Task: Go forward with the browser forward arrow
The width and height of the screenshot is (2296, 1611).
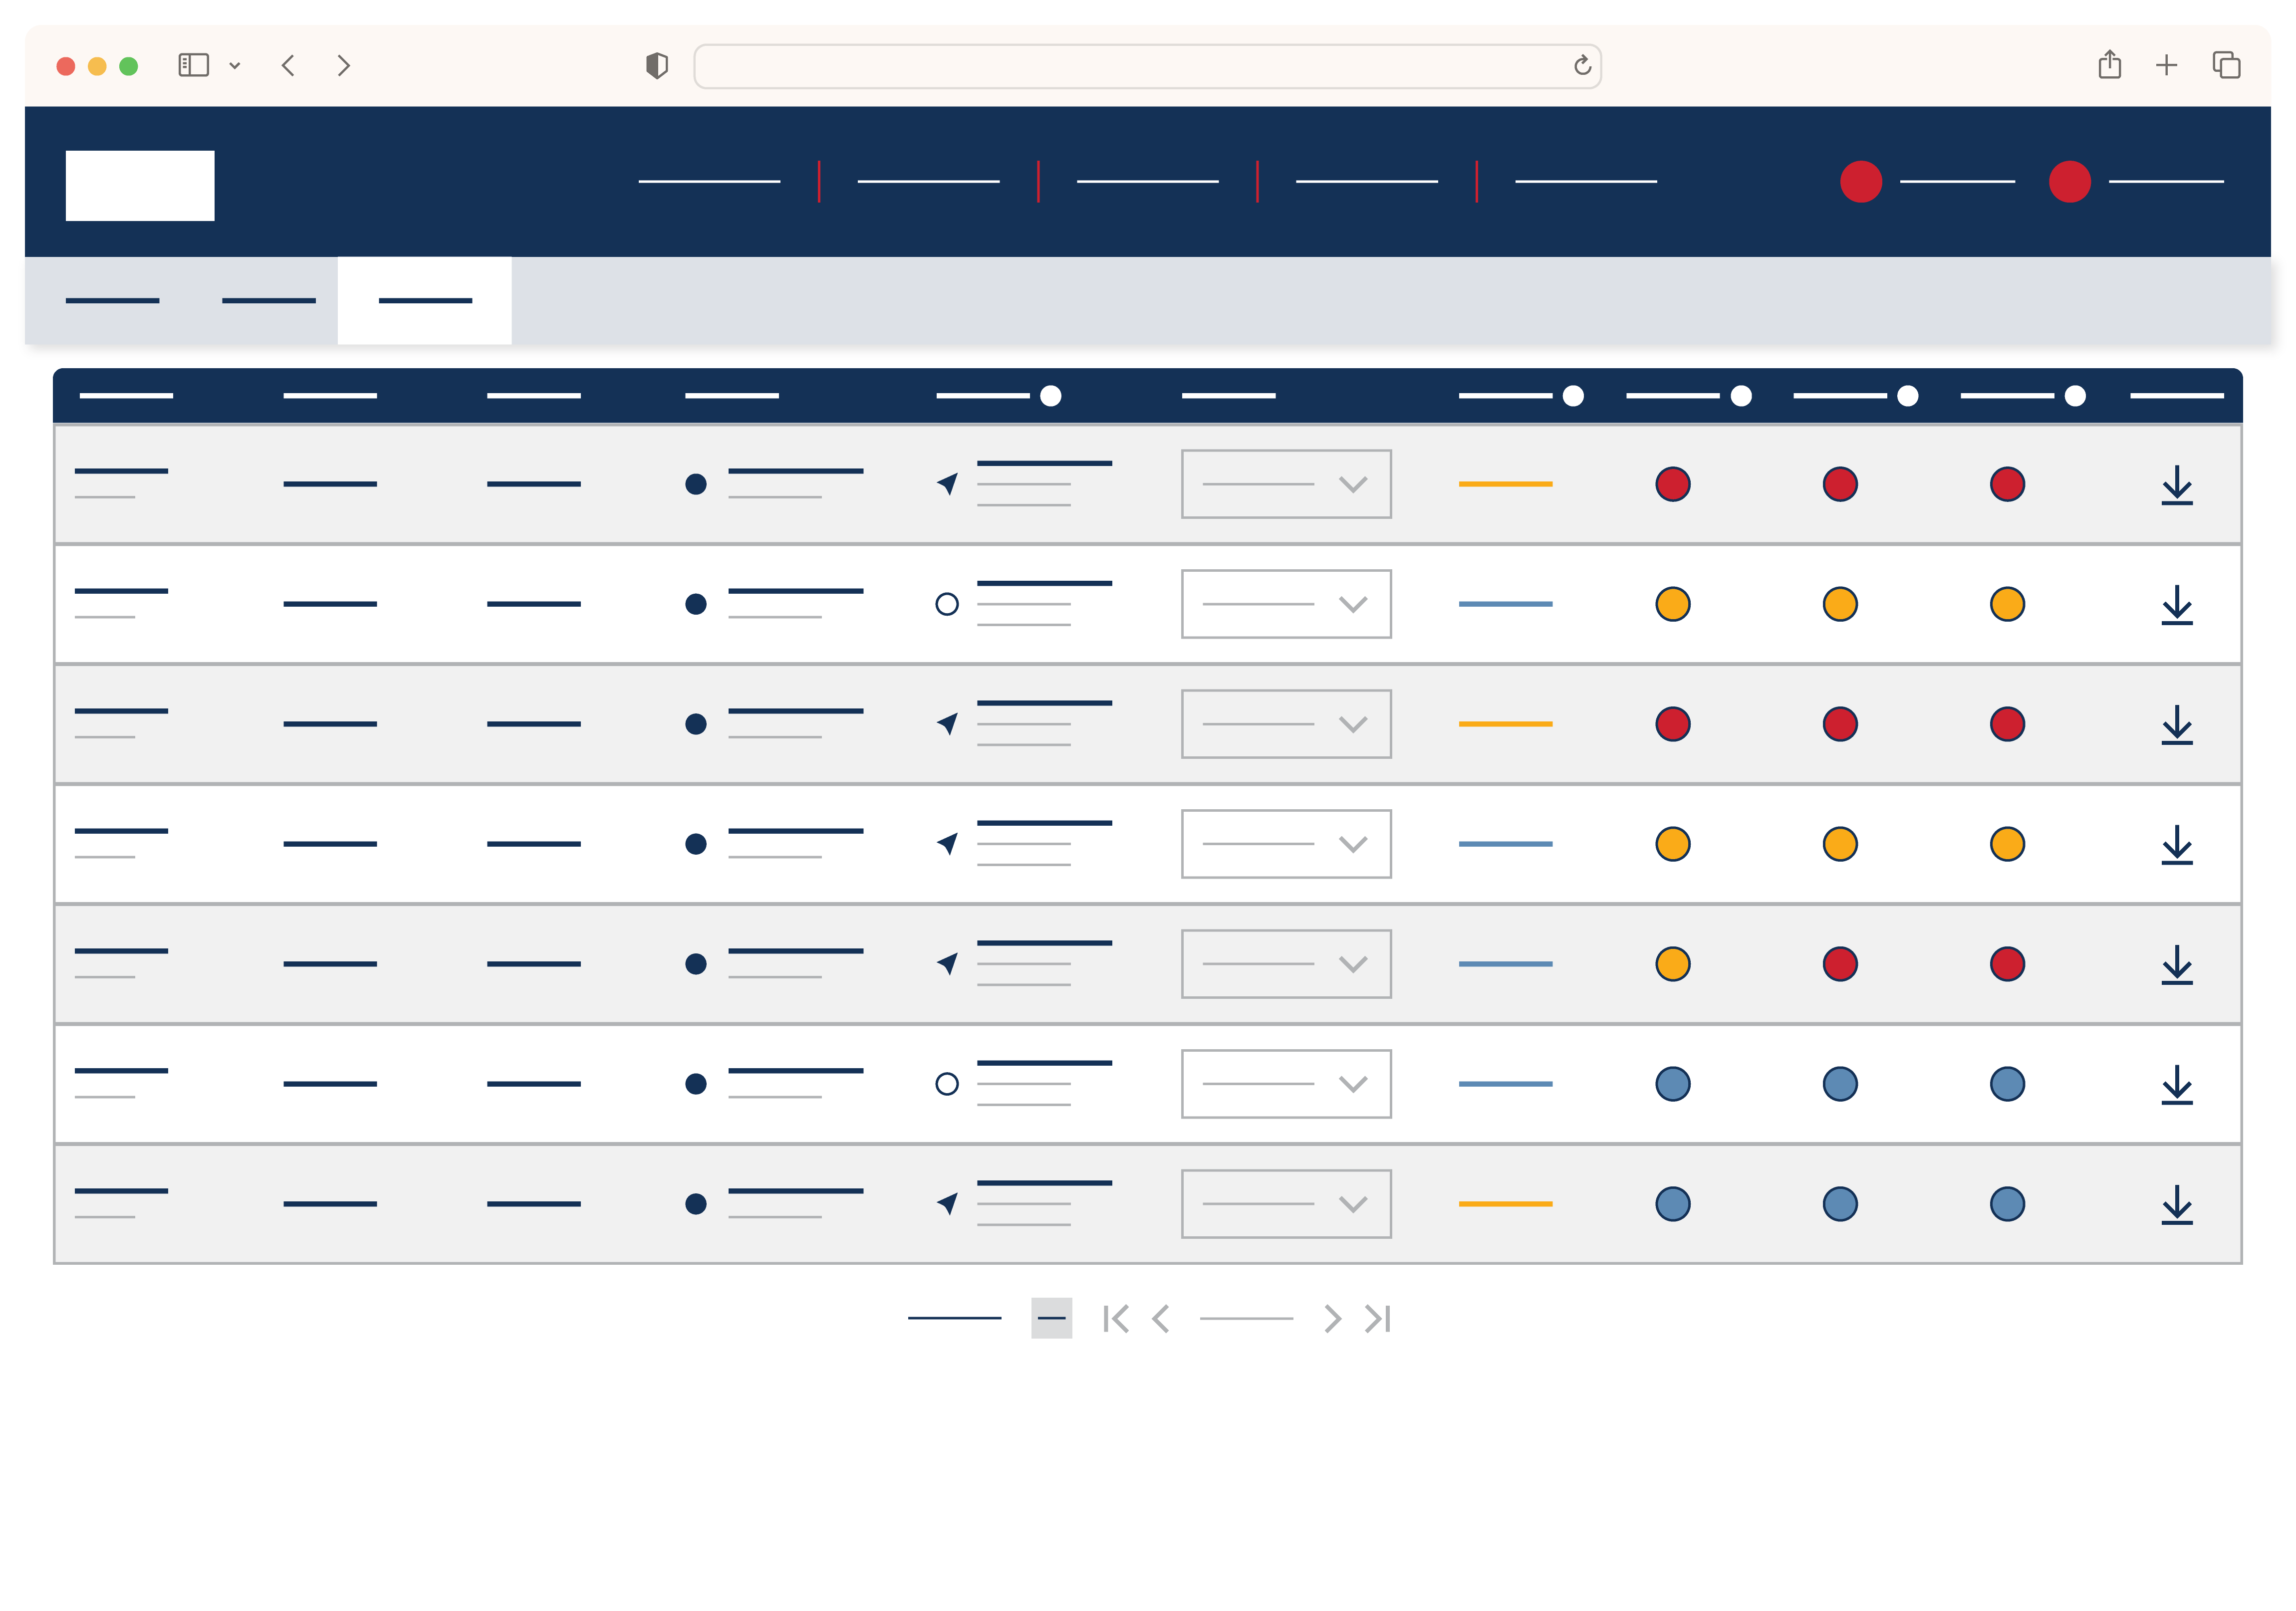Action: click(x=344, y=65)
